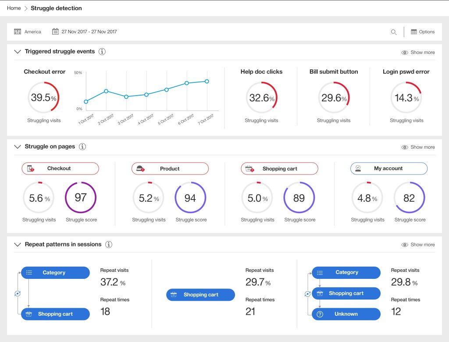This screenshot has height=342, width=449.
Task: Open the My account page pill
Action: click(388, 168)
